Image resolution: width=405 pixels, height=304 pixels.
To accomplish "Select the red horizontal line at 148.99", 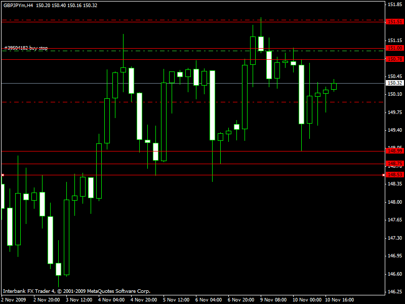I will 202,151.
